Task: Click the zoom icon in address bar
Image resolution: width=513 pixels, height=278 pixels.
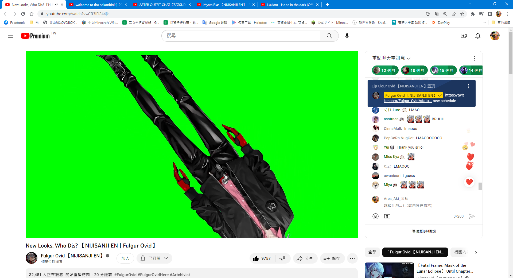Action: [x=445, y=14]
